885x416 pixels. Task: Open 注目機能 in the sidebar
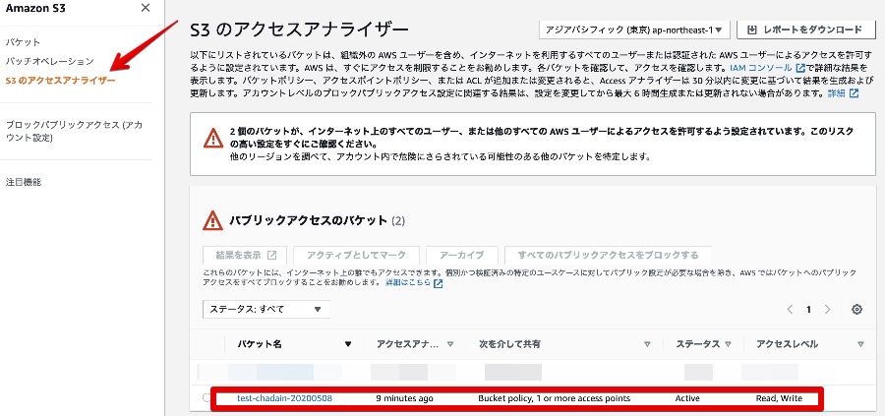pyautogui.click(x=24, y=182)
